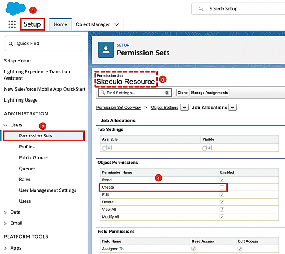Open the Object Settings breadcrumb link
The width and height of the screenshot is (285, 254).
tap(164, 108)
